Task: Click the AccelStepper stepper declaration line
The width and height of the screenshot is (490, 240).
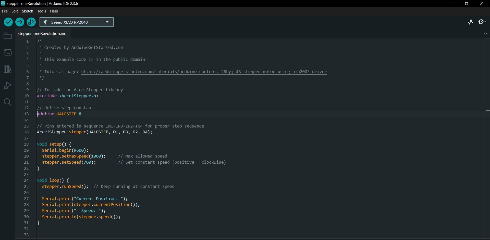Action: click(x=94, y=132)
